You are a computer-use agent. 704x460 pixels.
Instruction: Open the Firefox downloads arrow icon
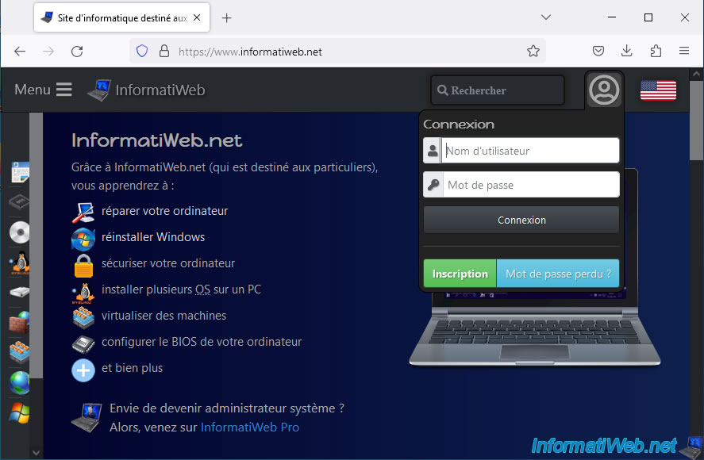(627, 52)
